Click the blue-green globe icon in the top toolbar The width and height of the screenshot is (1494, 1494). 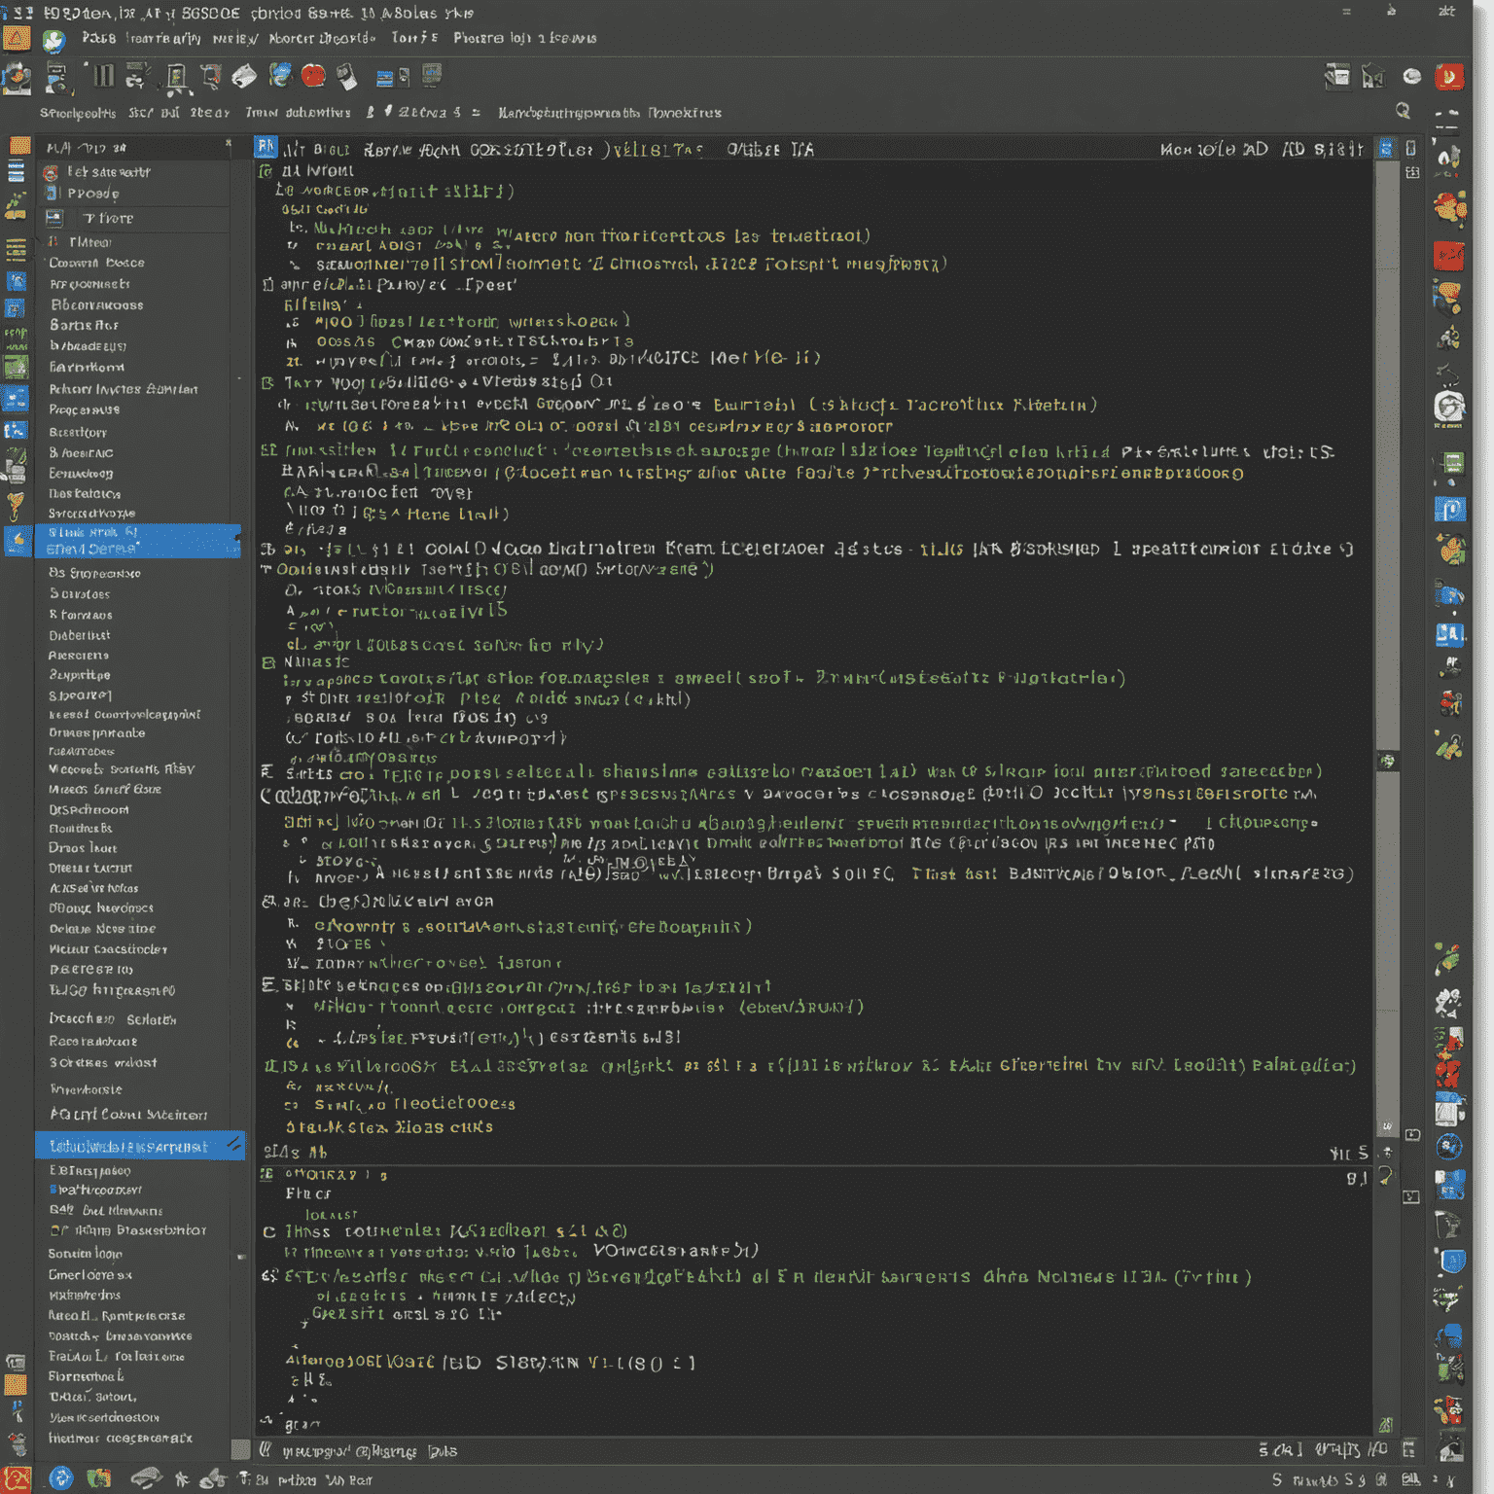pos(280,76)
